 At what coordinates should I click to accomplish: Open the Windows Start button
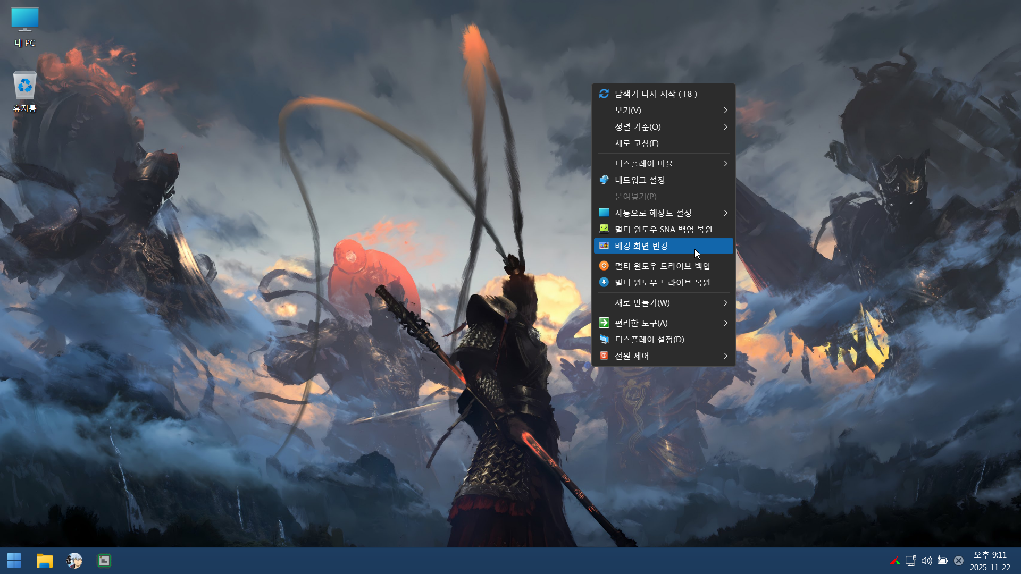(14, 560)
